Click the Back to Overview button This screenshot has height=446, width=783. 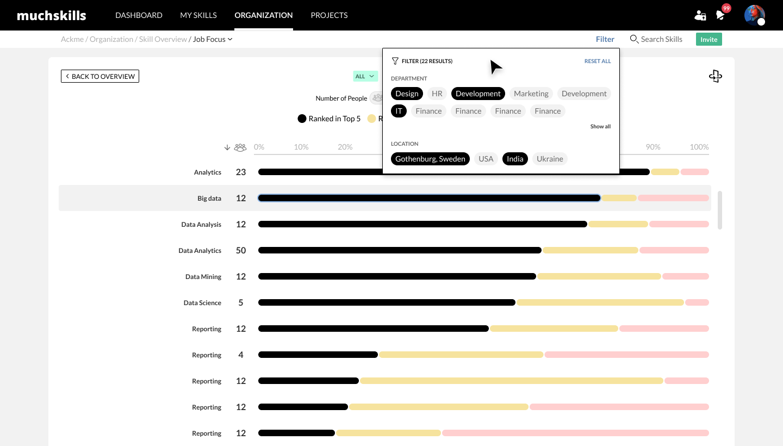pyautogui.click(x=100, y=76)
